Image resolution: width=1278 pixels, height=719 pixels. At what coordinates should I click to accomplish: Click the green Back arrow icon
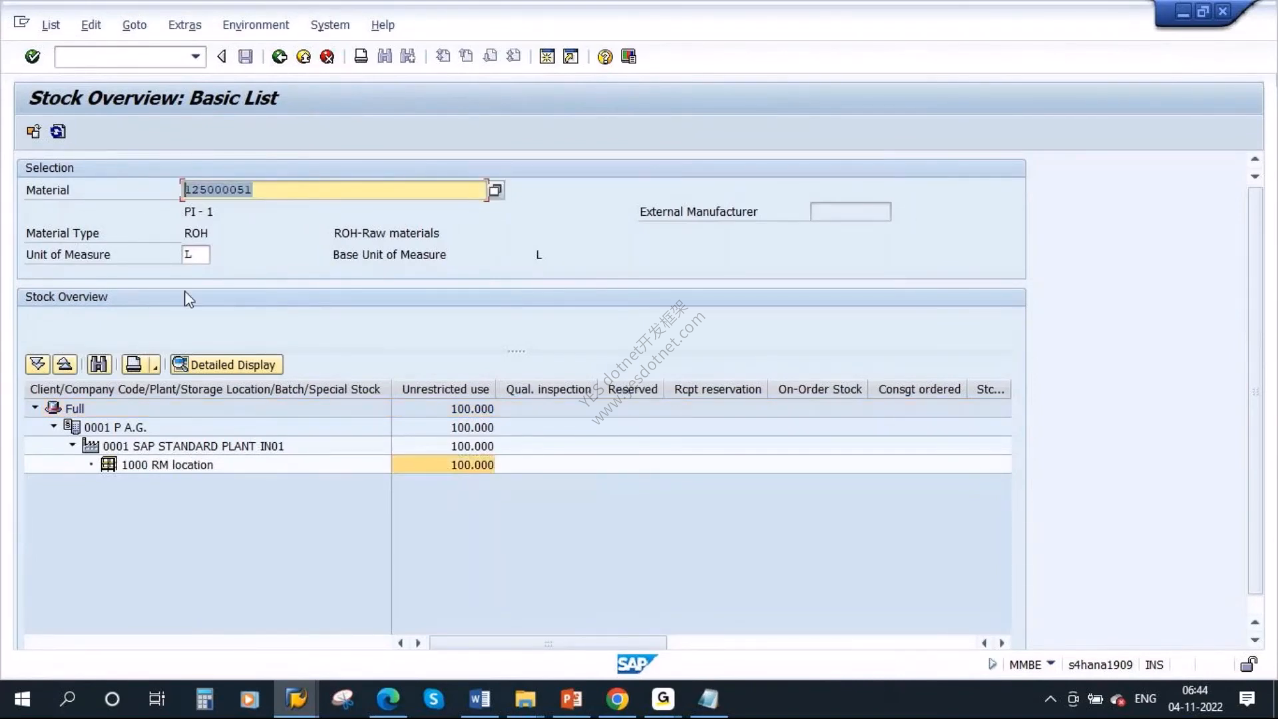tap(280, 57)
